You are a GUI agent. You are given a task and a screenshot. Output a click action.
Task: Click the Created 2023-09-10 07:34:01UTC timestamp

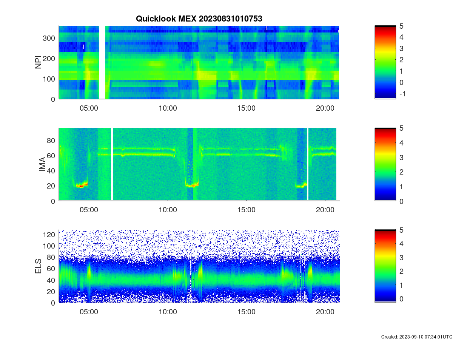pos(416,337)
